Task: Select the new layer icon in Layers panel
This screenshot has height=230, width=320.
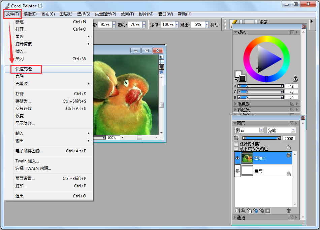Action: 249,210
